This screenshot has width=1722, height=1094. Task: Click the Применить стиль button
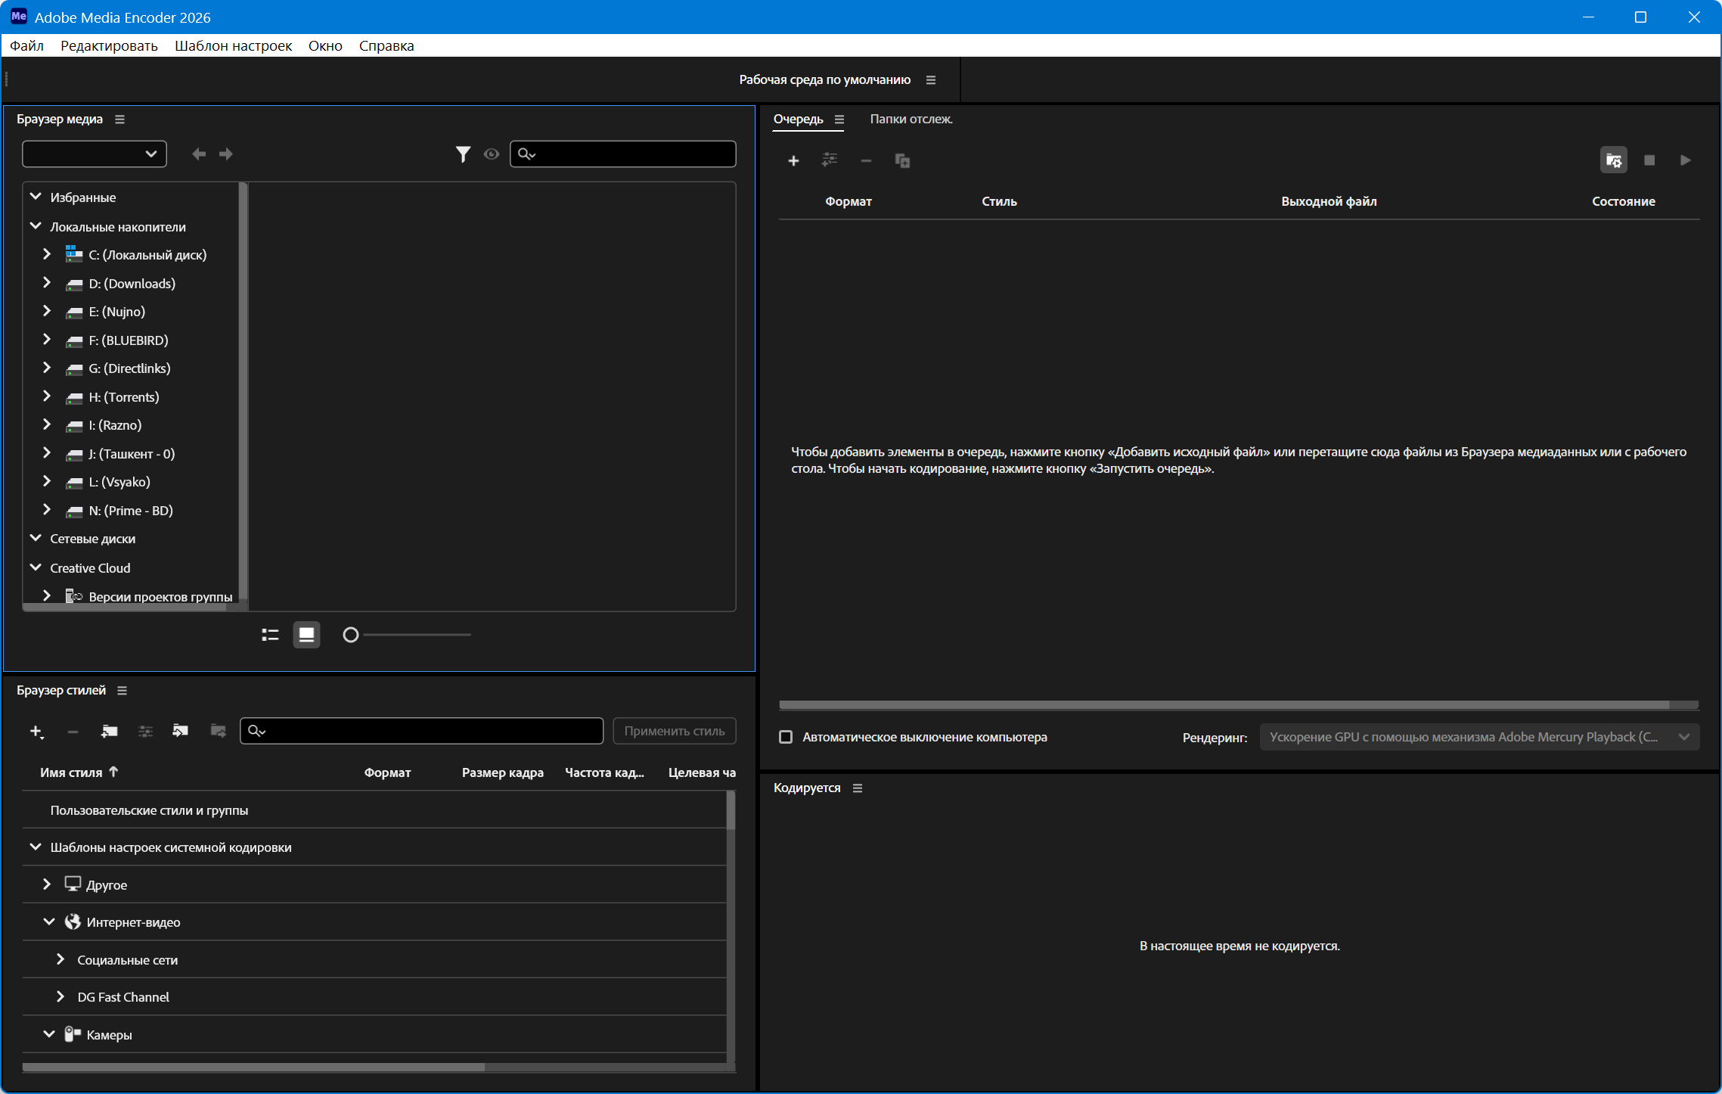point(674,731)
